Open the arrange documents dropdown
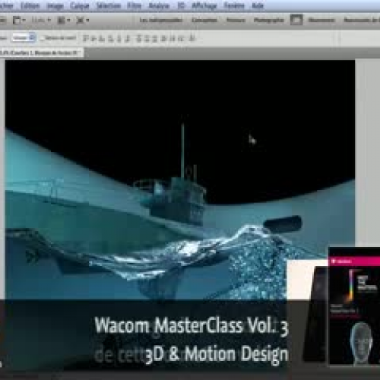The height and width of the screenshot is (380, 380). coord(64,20)
